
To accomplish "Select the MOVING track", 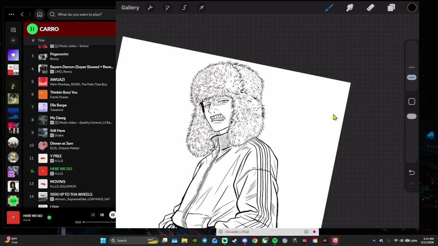I will point(70,184).
